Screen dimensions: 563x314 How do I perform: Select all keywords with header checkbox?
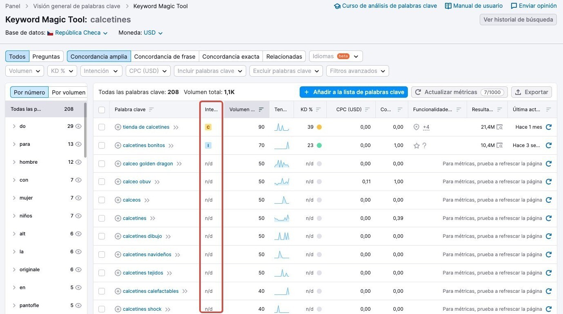[x=102, y=110]
